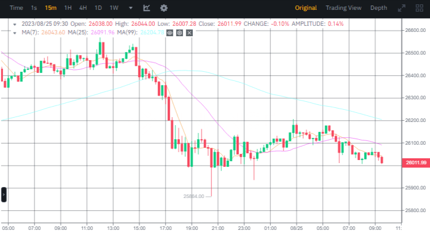Click the 25900.00 price axis label
Screen dimensions: 430x233
point(415,188)
